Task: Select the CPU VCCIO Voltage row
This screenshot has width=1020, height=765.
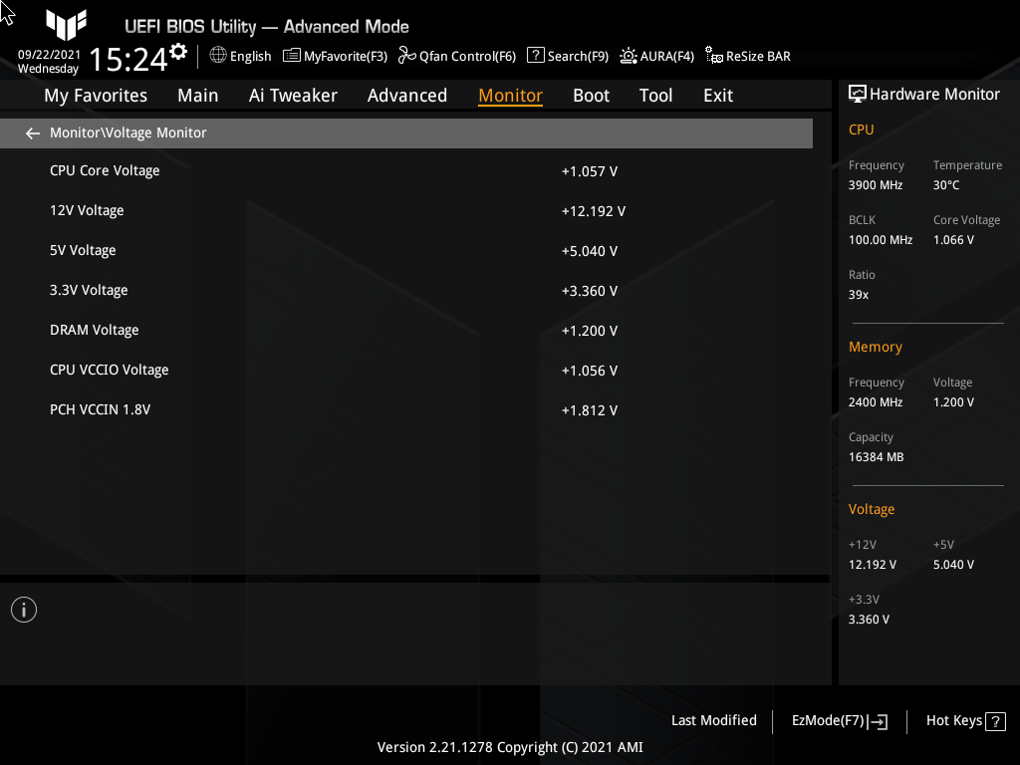Action: tap(406, 371)
